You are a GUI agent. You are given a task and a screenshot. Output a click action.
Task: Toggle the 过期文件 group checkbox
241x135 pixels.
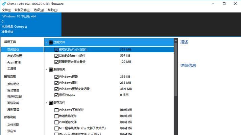click(51, 42)
